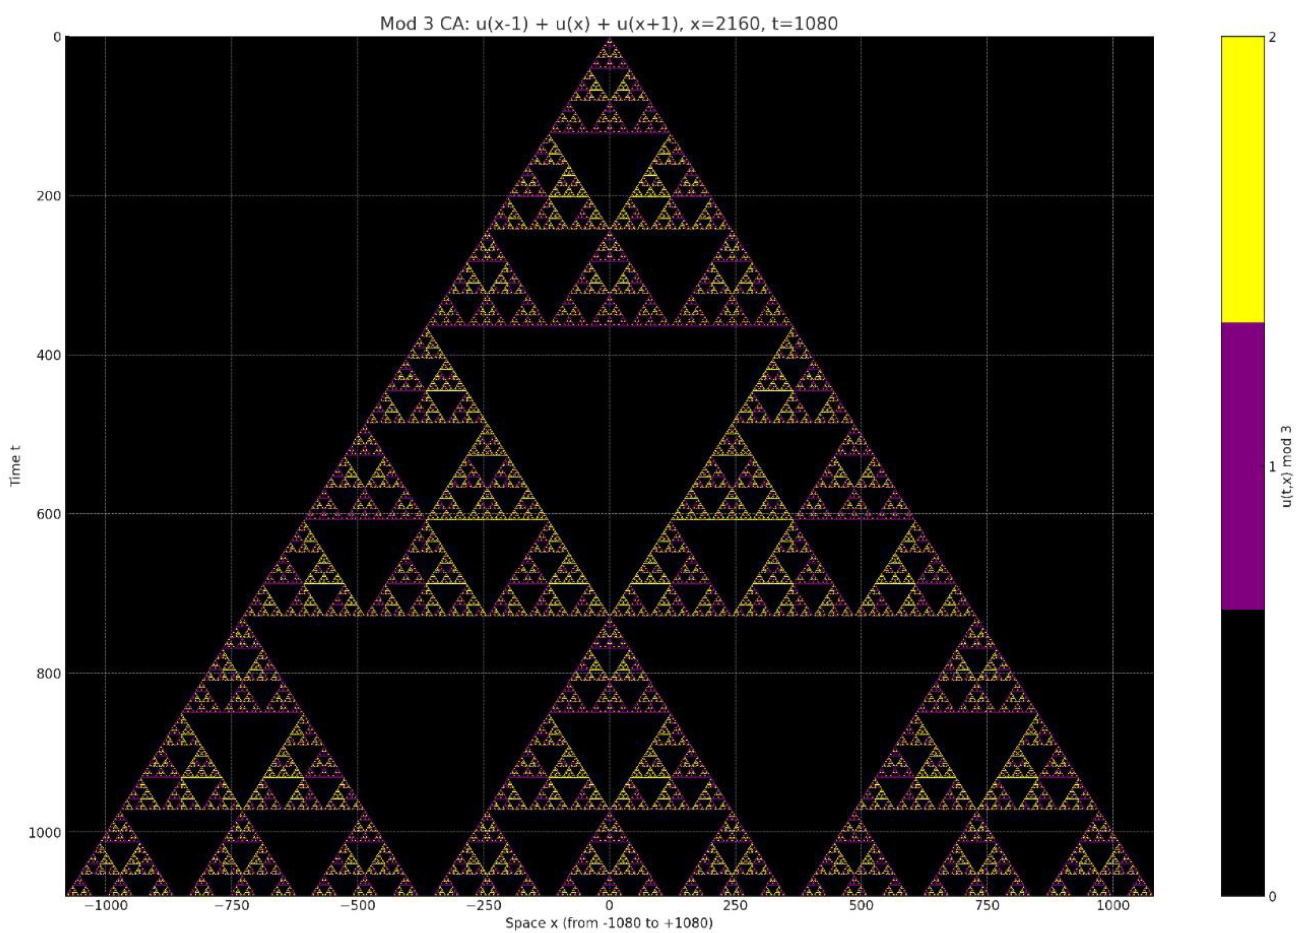Click the plot title text
The image size is (1300, 933).
pyautogui.click(x=609, y=24)
